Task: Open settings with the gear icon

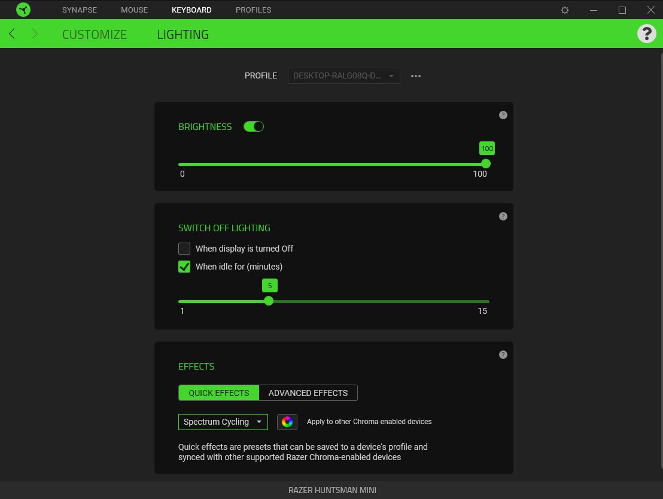Action: click(x=564, y=10)
